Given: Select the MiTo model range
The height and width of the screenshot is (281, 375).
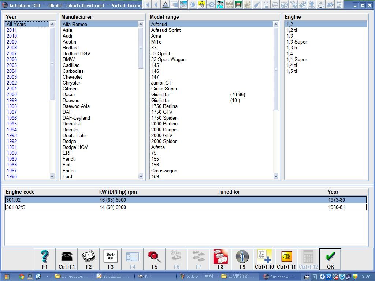Looking at the screenshot, I should (157, 42).
